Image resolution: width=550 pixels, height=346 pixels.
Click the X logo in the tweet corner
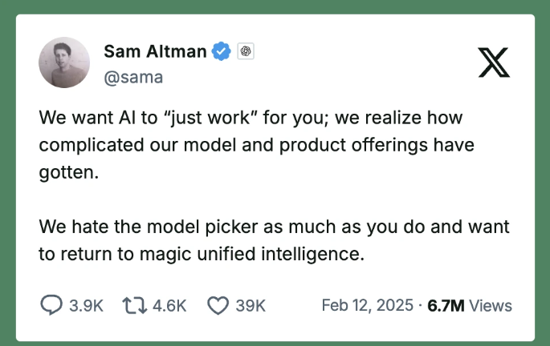tap(495, 61)
